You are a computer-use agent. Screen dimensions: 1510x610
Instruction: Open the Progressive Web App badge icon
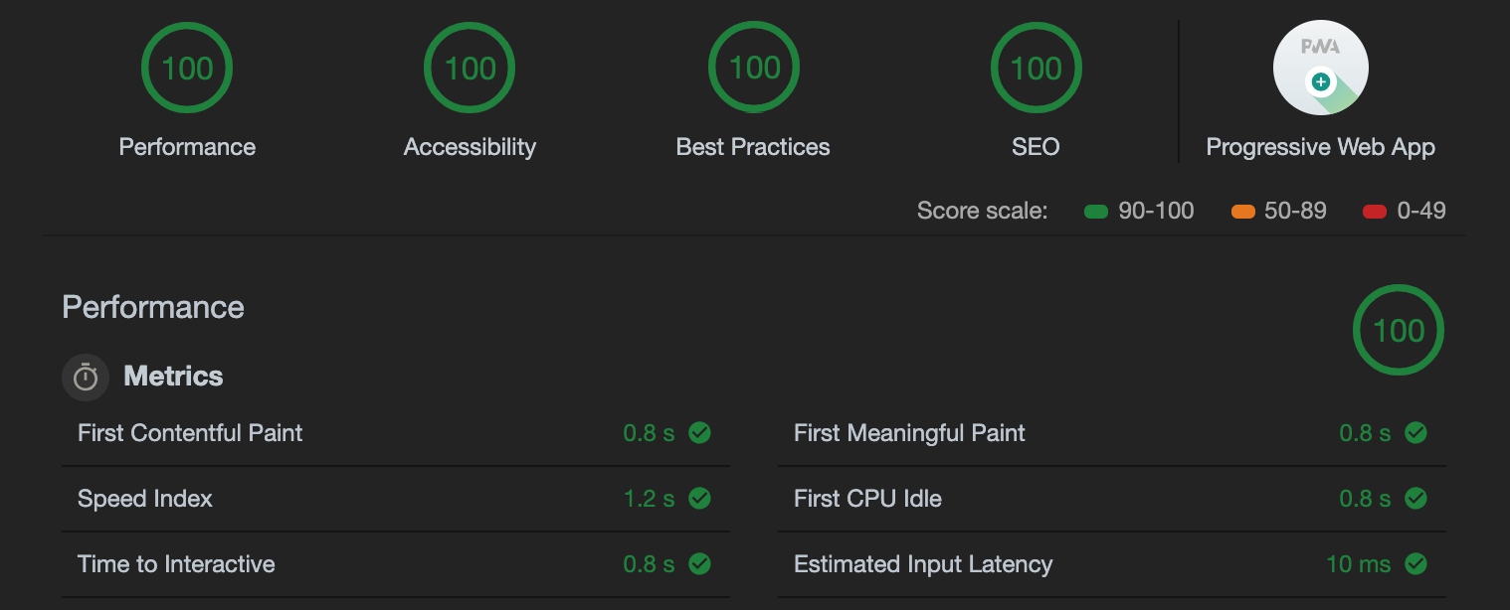[1321, 69]
